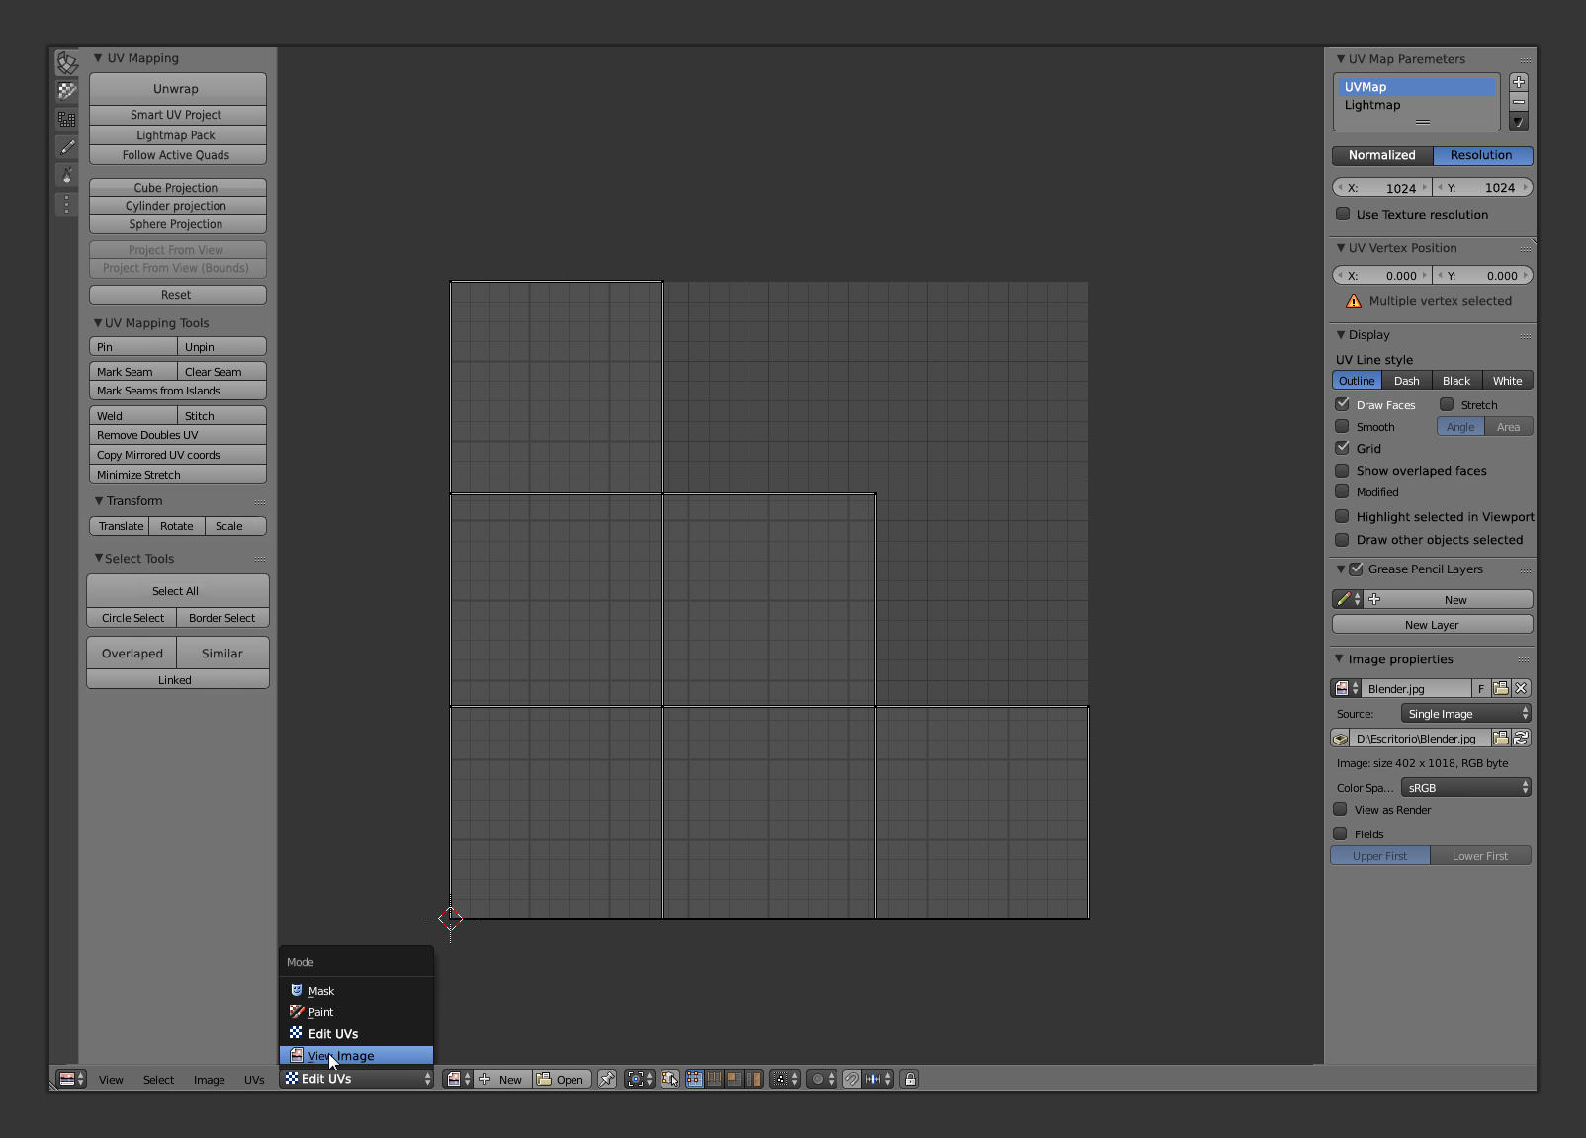
Task: Select the pencil tab icon in left sidebar
Action: (x=66, y=147)
